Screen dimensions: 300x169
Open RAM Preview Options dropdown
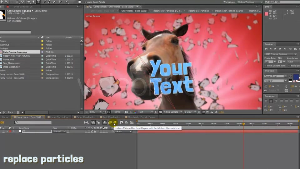pyautogui.click(x=281, y=54)
